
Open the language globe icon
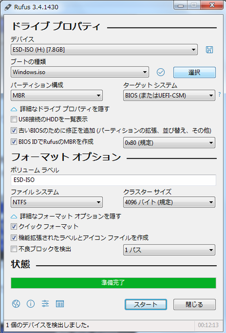[x=16, y=304]
